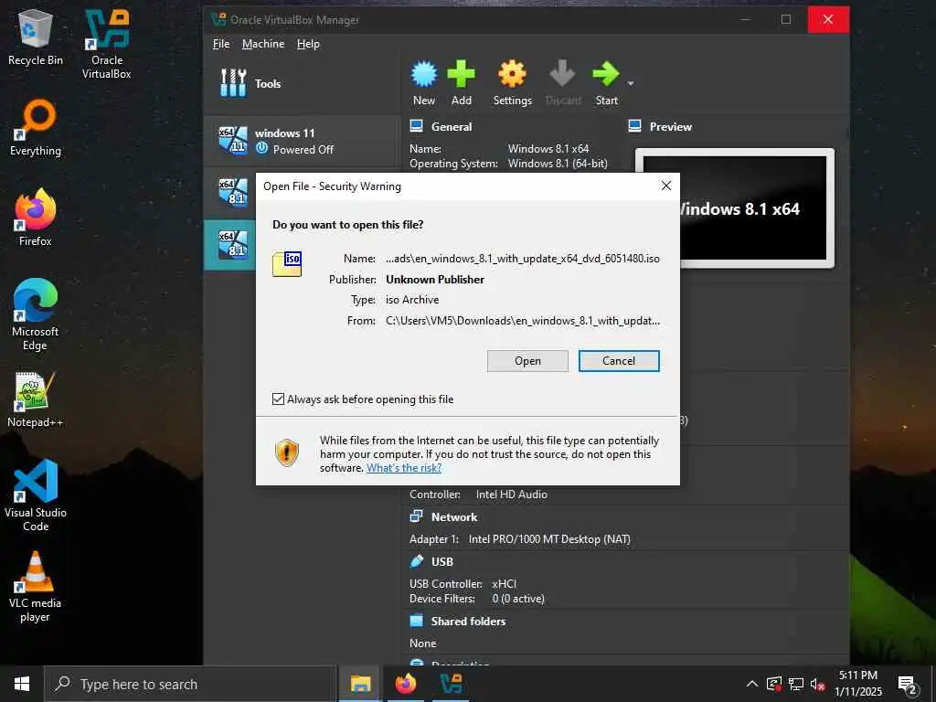
Task: Open the notification center icon
Action: [x=907, y=685]
